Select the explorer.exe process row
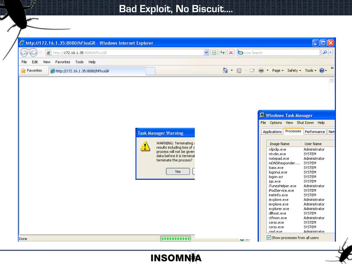 pyautogui.click(x=301, y=209)
